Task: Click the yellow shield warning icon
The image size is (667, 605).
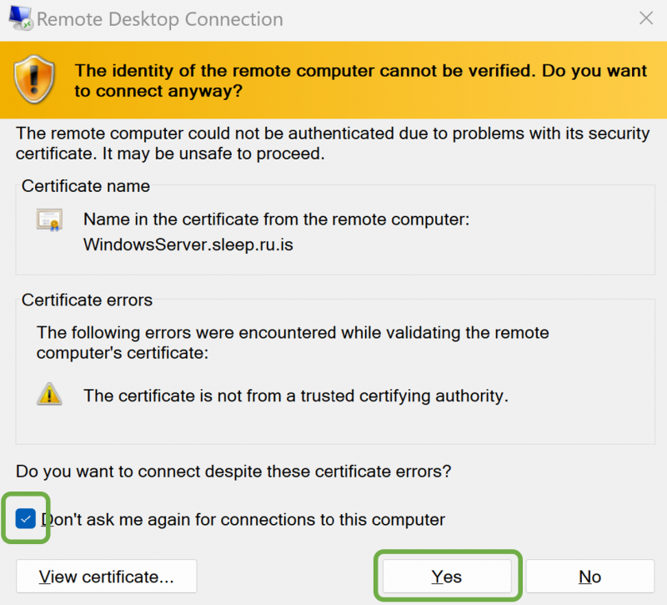Action: (34, 80)
